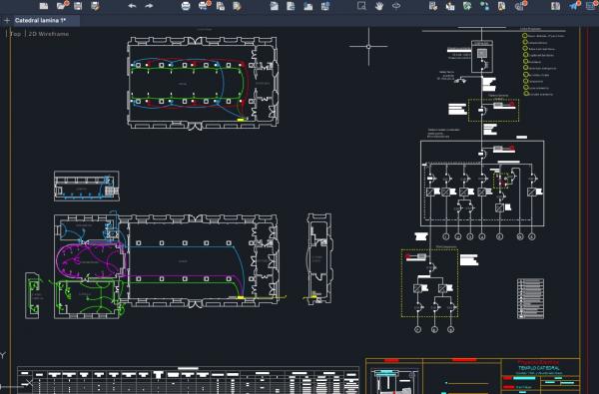Click the second page icon after match properties
Screen dimensions: 599x394
tap(291, 6)
